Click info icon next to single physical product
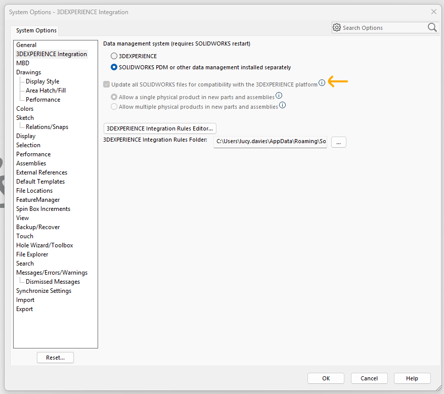444x394 pixels. tap(279, 96)
